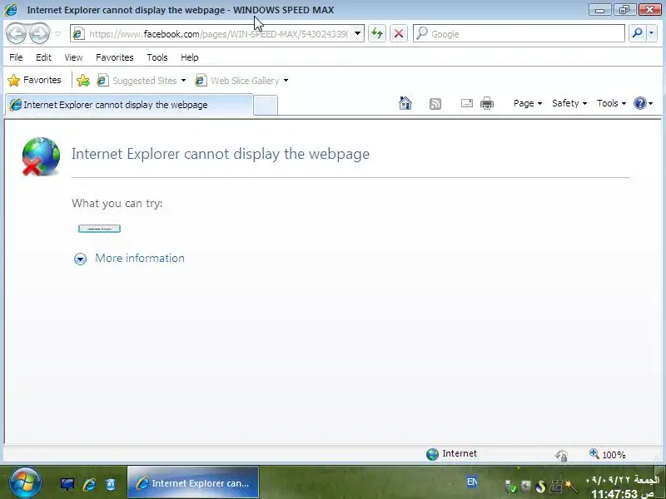The height and width of the screenshot is (499, 666).
Task: Stop loading with the red X icon
Action: 399,33
